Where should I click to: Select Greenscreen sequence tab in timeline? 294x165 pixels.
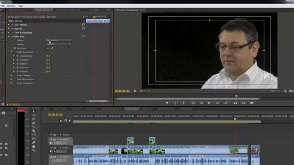(131, 109)
